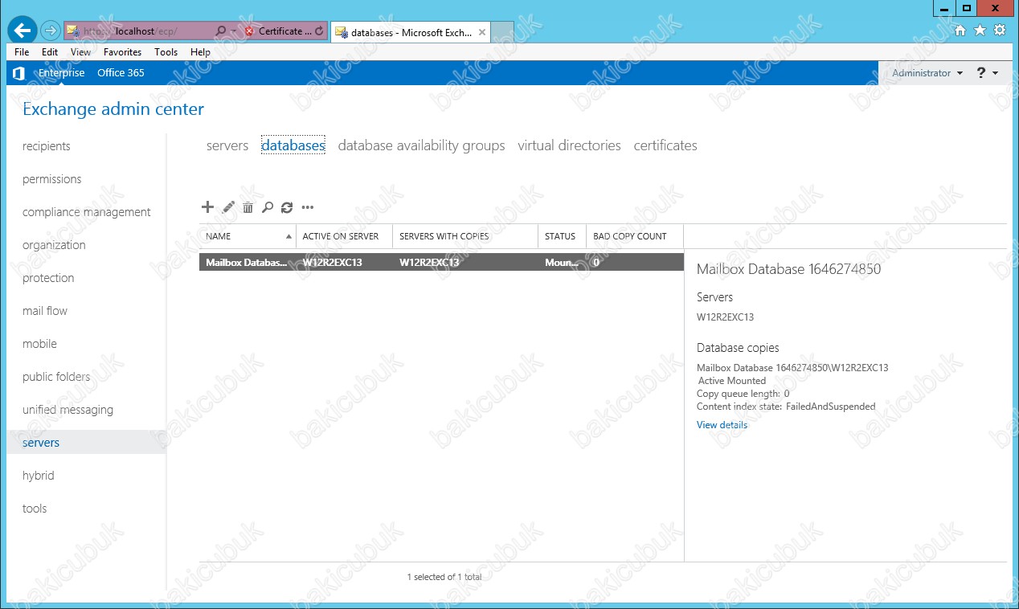Click the address bar search magnifier icon

coord(221,31)
